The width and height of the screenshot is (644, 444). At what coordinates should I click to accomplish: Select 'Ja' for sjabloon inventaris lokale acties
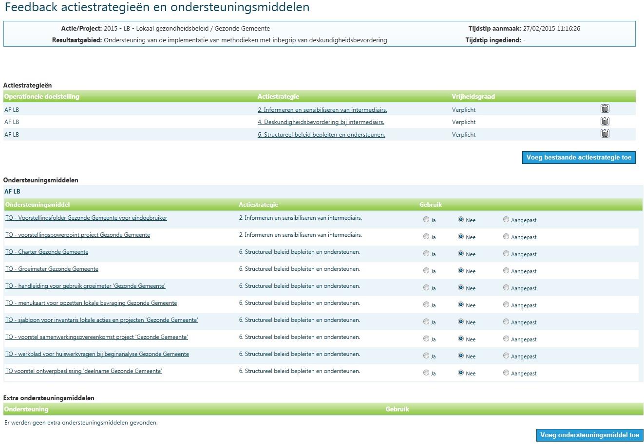point(426,322)
